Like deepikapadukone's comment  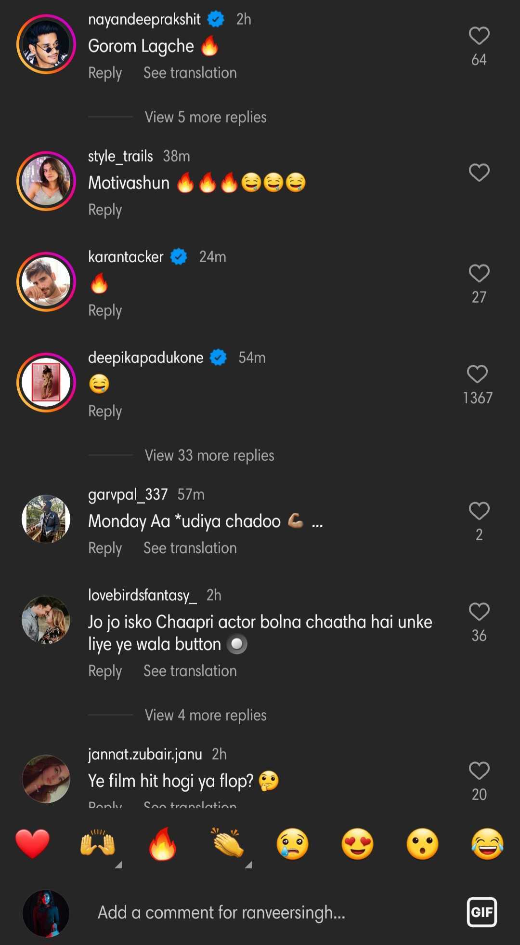477,374
